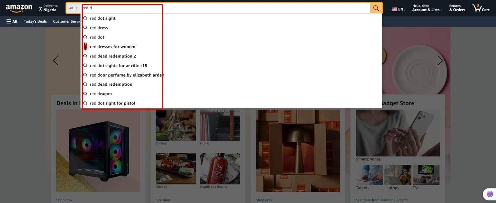Click the search magnifier icon
This screenshot has height=203, width=496.
pos(376,8)
